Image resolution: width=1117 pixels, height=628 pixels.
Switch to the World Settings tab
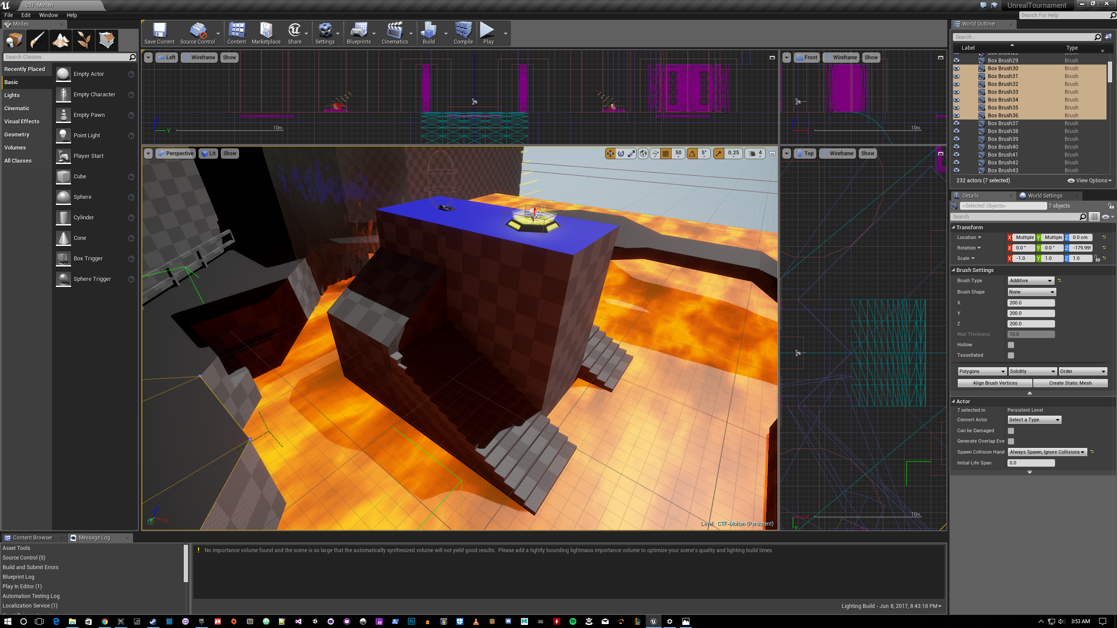coord(1045,196)
